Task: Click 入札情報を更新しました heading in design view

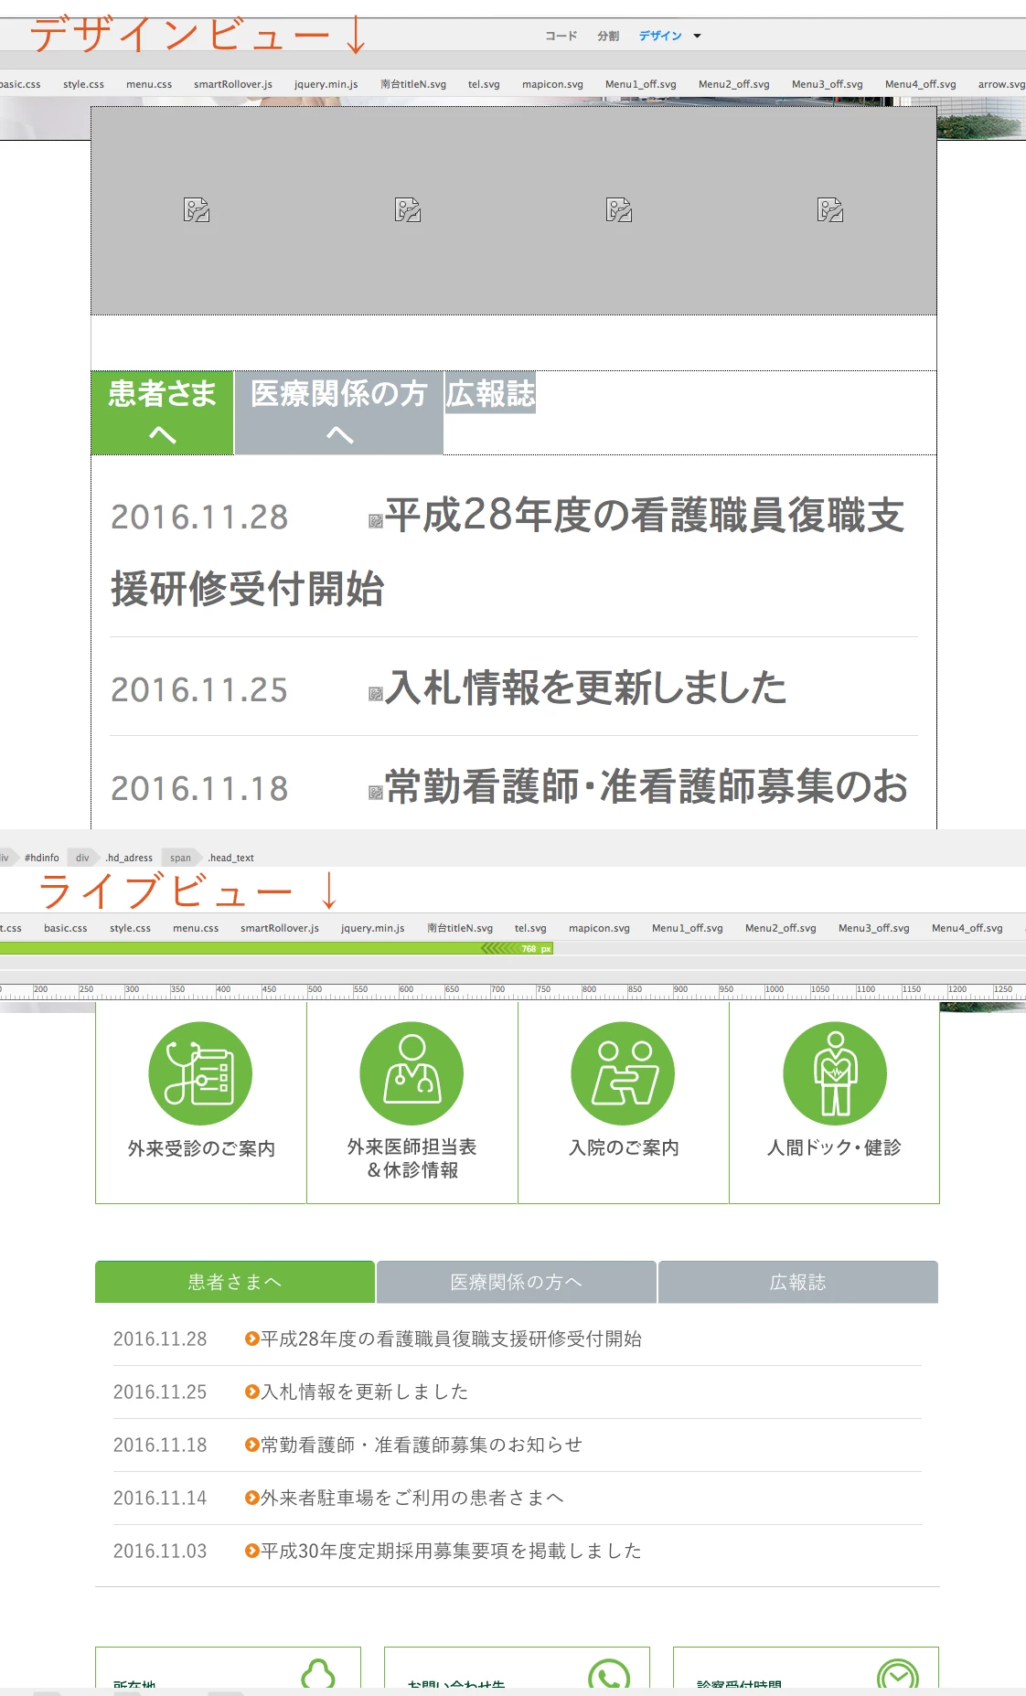Action: (x=586, y=688)
